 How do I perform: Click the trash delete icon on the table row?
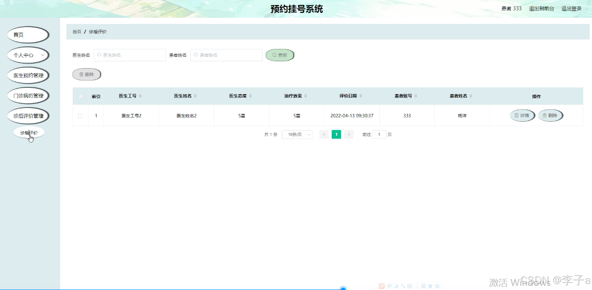[x=545, y=115]
